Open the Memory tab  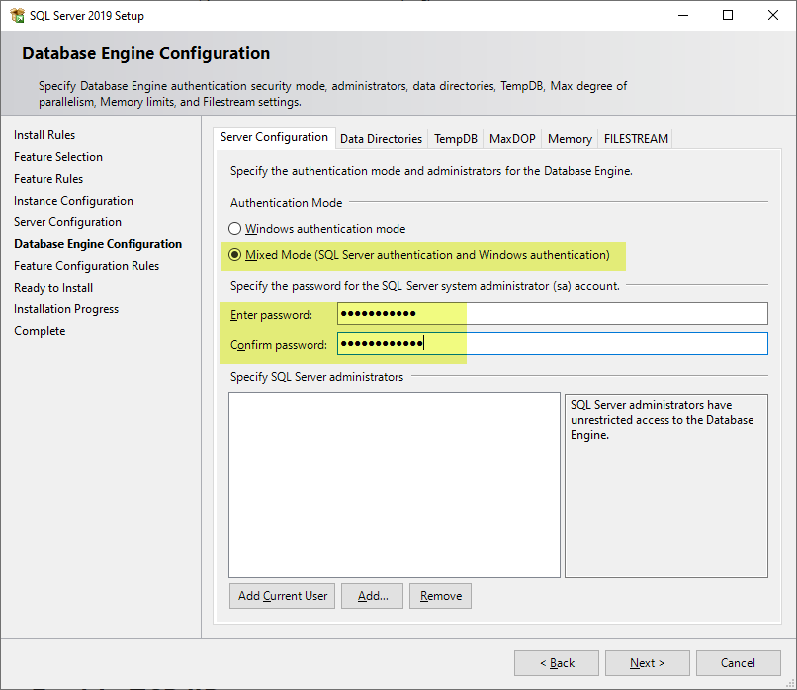570,139
